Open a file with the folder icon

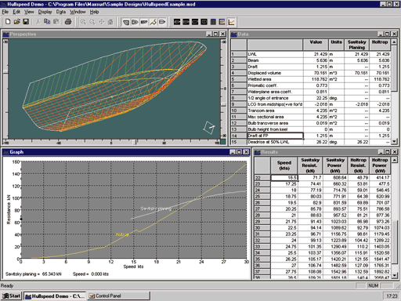17,22
